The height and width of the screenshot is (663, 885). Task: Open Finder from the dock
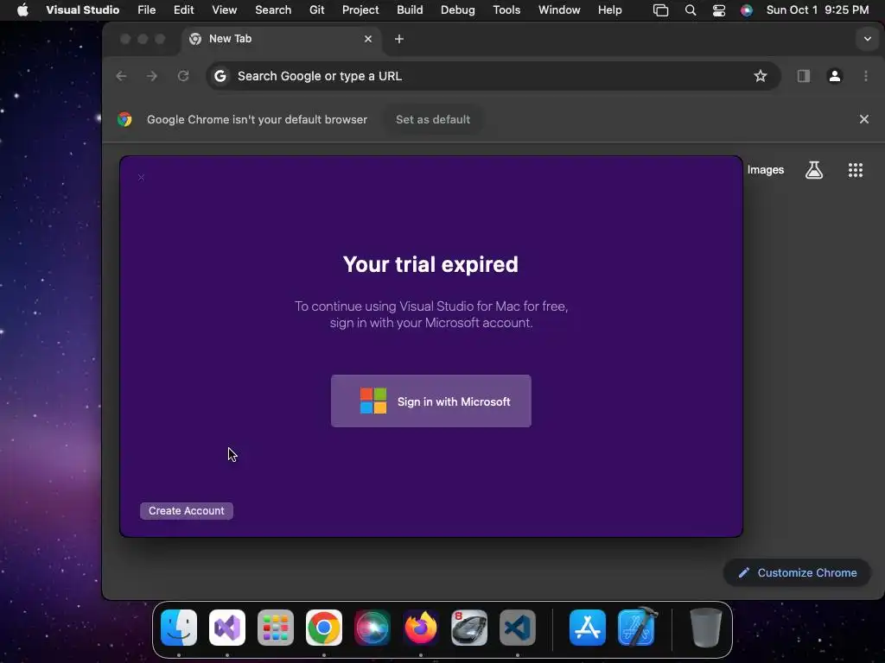[179, 628]
